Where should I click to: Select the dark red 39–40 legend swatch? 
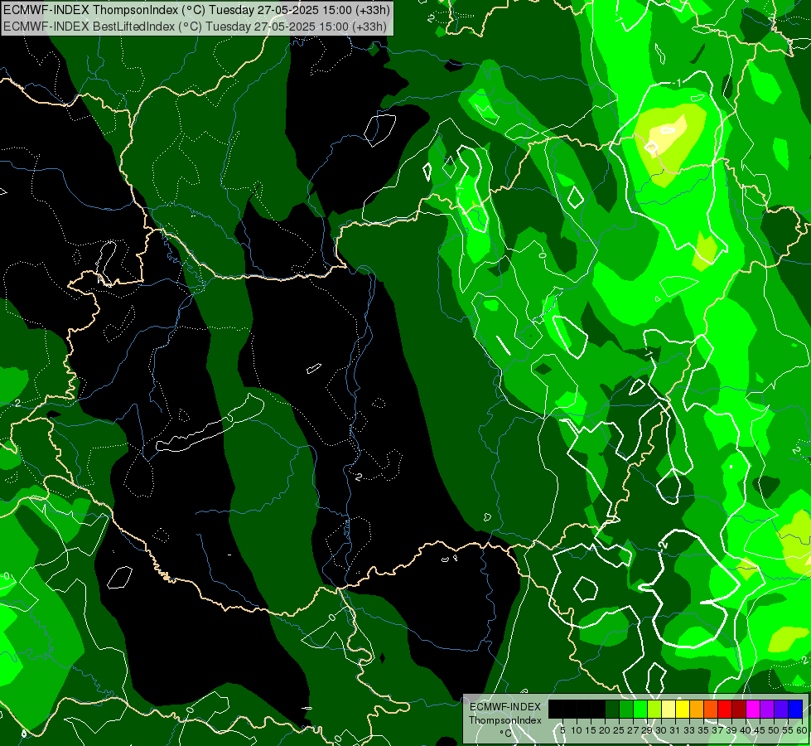click(740, 709)
